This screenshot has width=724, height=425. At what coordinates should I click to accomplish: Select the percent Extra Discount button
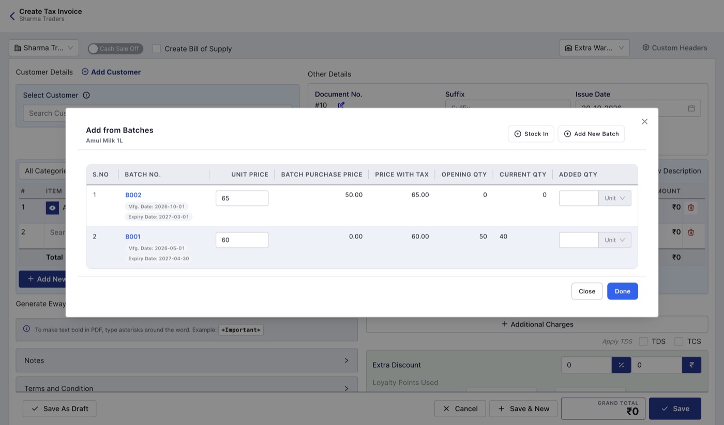click(621, 365)
